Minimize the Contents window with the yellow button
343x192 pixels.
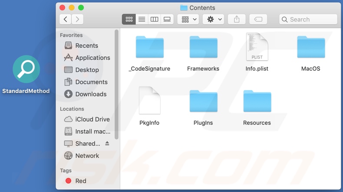click(x=72, y=8)
